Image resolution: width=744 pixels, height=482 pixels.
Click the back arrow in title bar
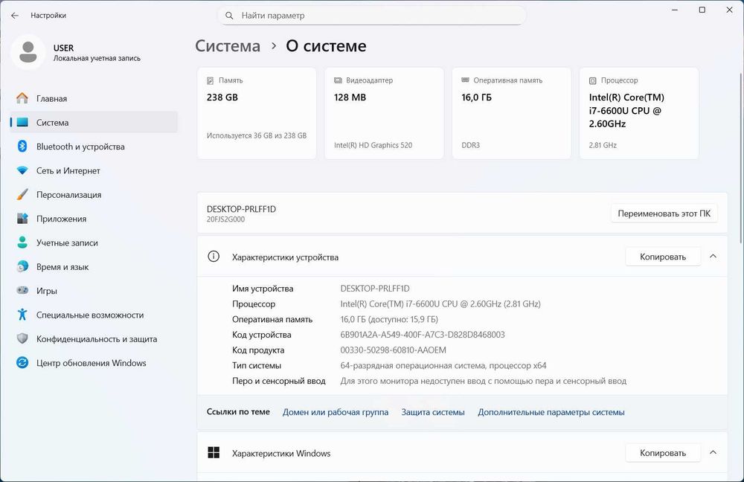click(15, 15)
